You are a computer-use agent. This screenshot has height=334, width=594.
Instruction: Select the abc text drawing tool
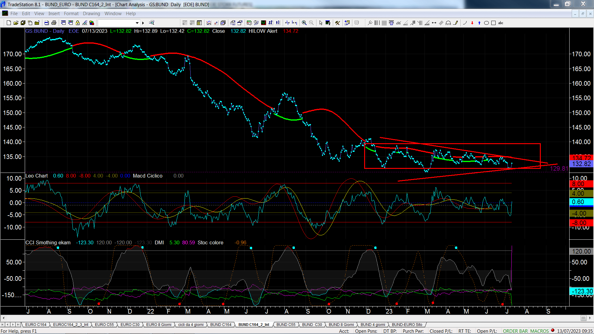pyautogui.click(x=501, y=23)
